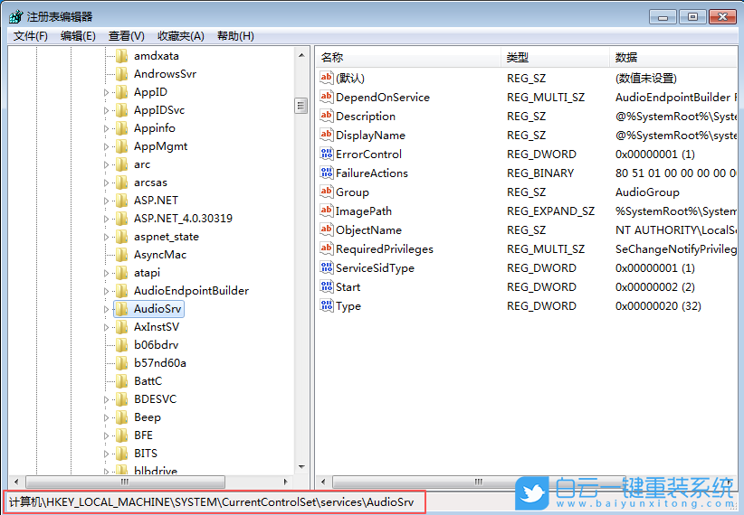Select the ImagePath value name
This screenshot has width=744, height=515.
(364, 211)
